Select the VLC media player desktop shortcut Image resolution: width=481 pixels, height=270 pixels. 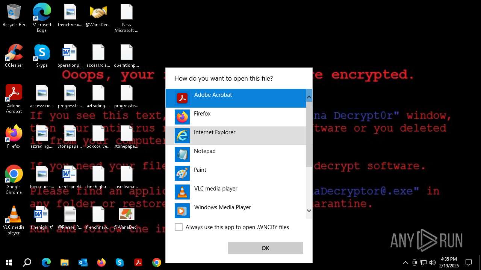click(14, 220)
